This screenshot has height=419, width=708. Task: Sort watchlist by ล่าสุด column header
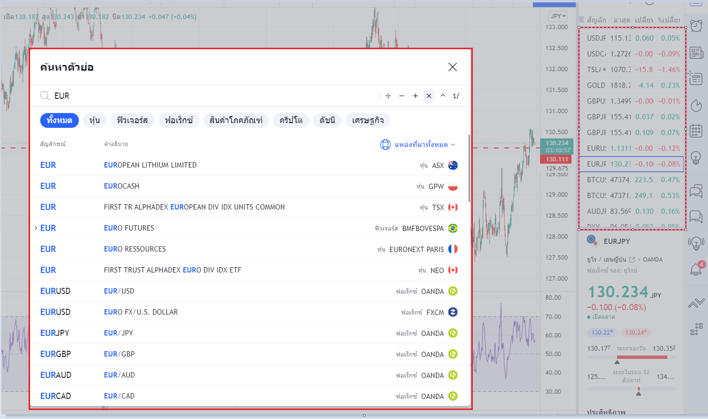[x=622, y=20]
